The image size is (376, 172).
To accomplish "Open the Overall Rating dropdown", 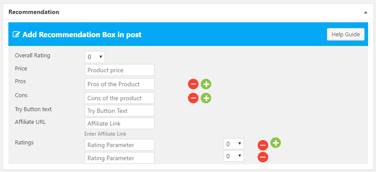I will pyautogui.click(x=95, y=57).
